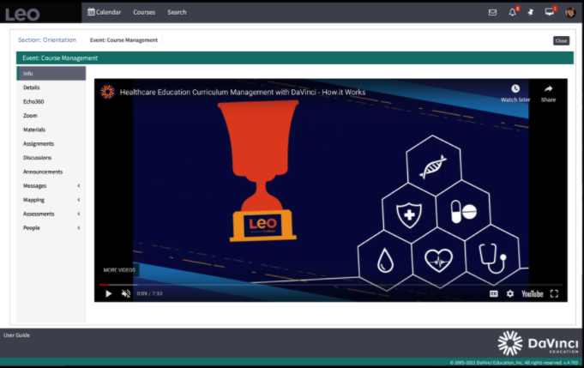This screenshot has width=584, height=368.
Task: Select the Info sidebar item
Action: click(51, 74)
